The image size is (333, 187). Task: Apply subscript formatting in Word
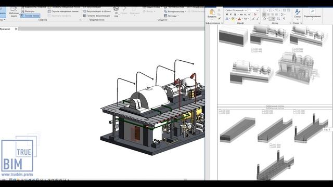coord(245,15)
